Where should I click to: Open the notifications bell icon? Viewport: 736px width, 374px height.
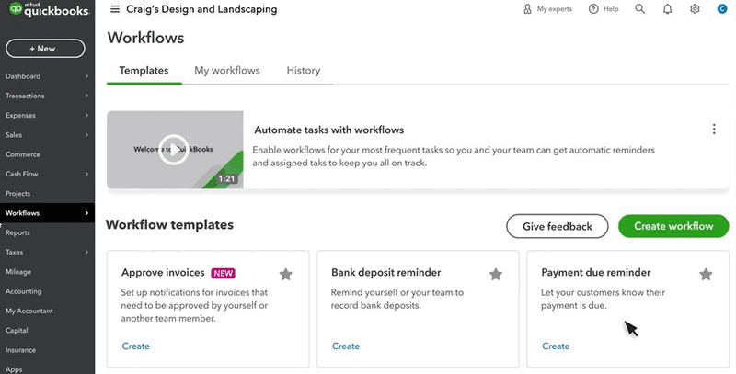[668, 9]
